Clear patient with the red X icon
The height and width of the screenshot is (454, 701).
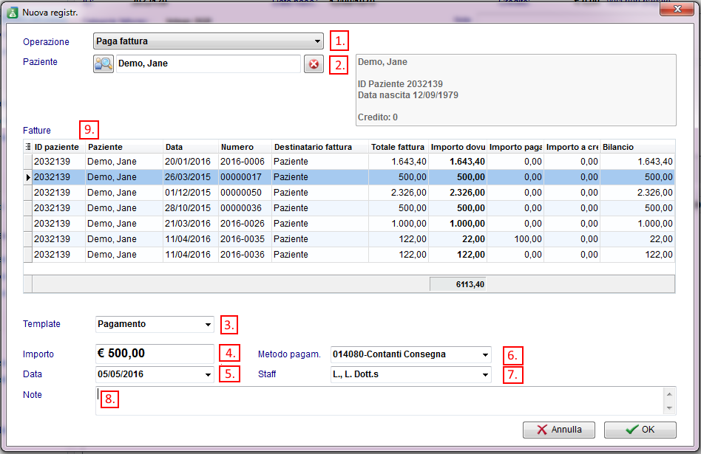click(x=314, y=63)
